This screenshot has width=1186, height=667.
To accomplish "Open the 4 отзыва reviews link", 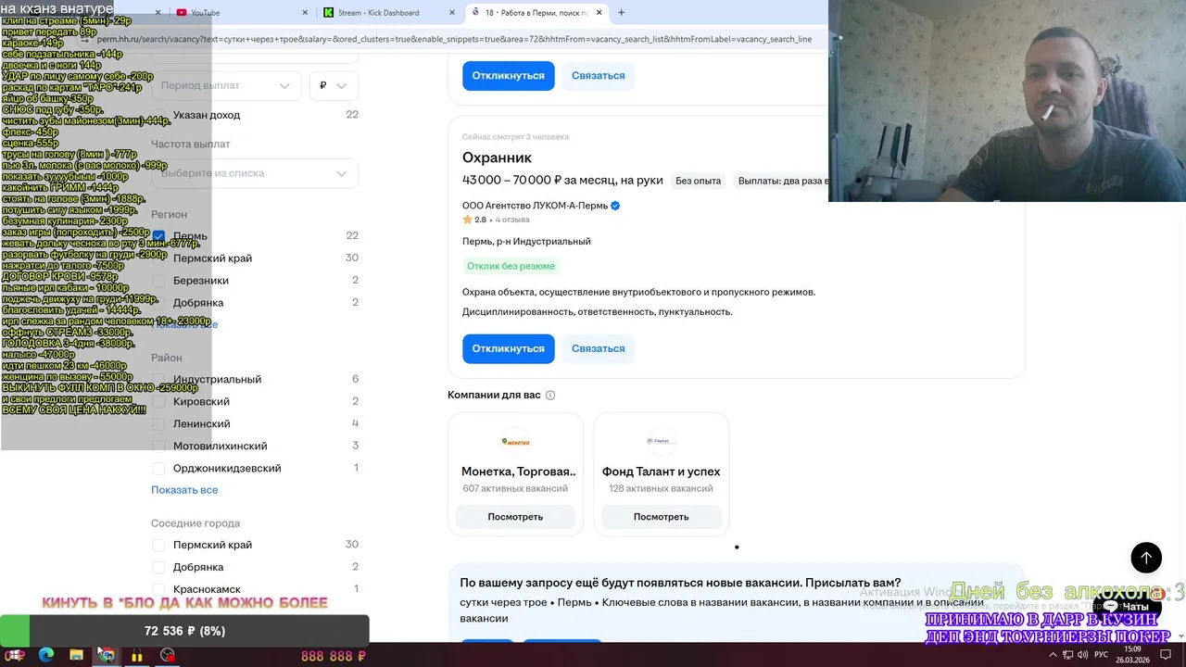I will pos(512,220).
